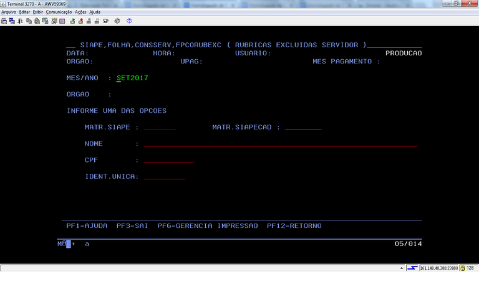479x284 pixels.
Task: Click the blue question mark help icon
Action: pyautogui.click(x=129, y=21)
